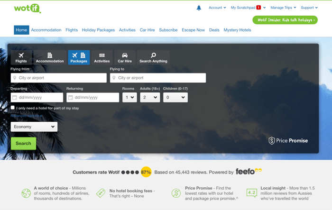Expand the Account menu

(217, 8)
